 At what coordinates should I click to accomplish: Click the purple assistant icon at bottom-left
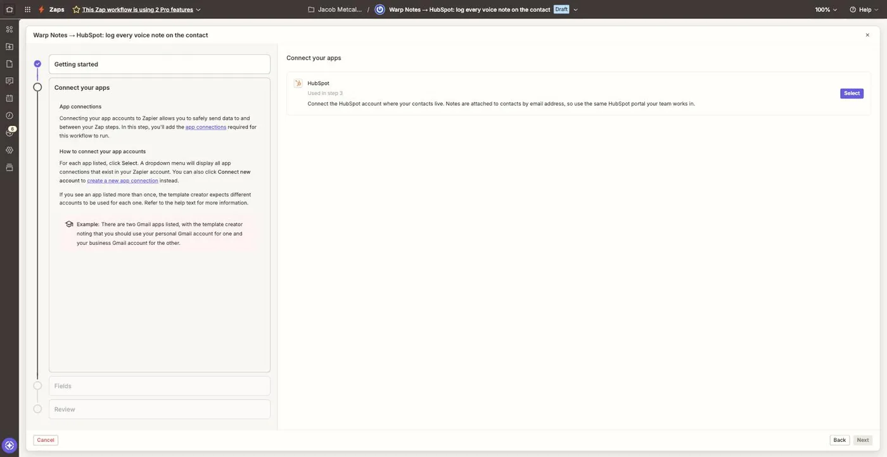coord(9,445)
